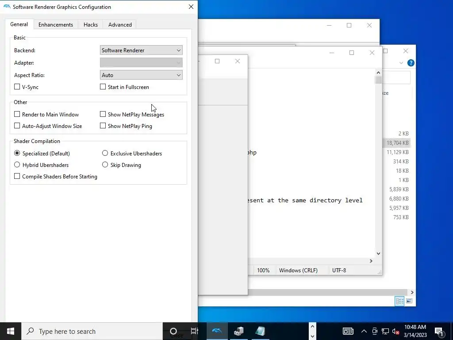Open the Hacks tab
The height and width of the screenshot is (340, 453).
(x=91, y=25)
